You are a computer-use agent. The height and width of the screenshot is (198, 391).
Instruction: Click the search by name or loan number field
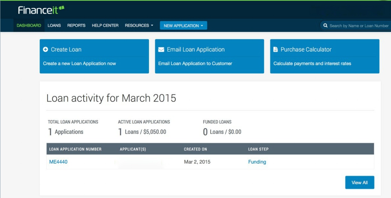[356, 25]
